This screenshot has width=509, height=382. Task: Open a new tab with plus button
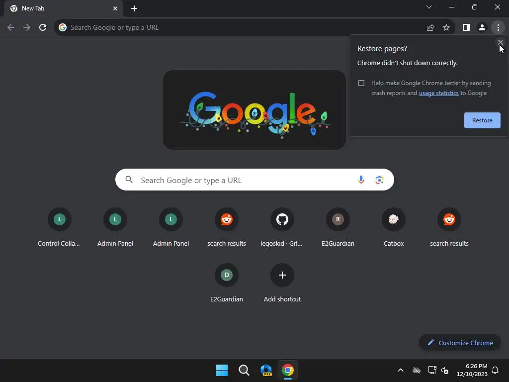(134, 8)
